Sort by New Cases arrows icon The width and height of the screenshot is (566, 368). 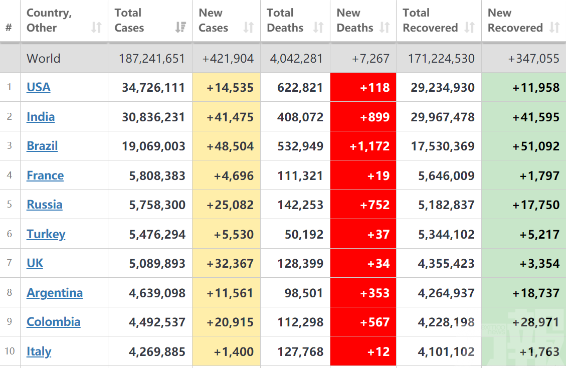(248, 28)
